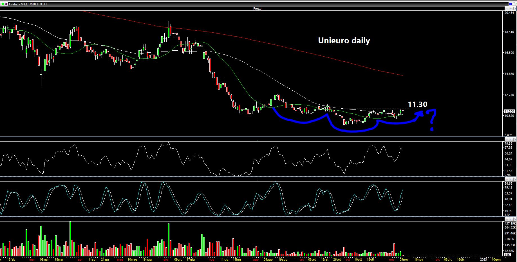Minimize the volume histogram pane
The height and width of the screenshot is (262, 517).
point(507,219)
